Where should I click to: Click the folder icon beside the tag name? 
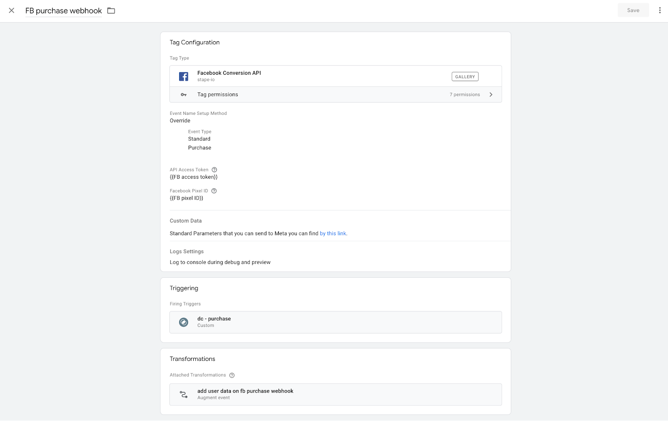pos(111,11)
